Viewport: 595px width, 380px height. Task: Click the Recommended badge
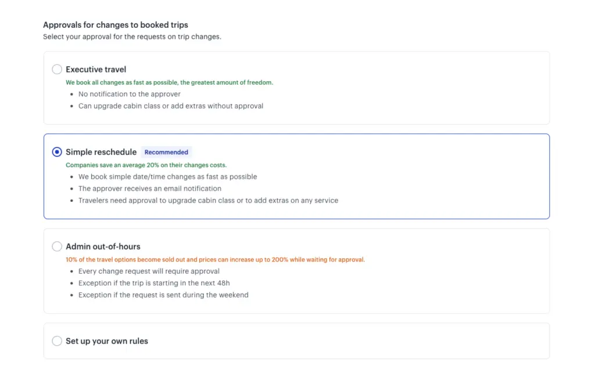pyautogui.click(x=166, y=153)
